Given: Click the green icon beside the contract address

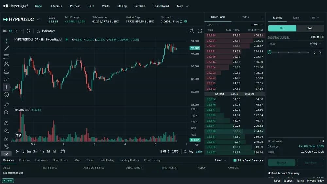Looking at the screenshot, I should click(186, 21).
